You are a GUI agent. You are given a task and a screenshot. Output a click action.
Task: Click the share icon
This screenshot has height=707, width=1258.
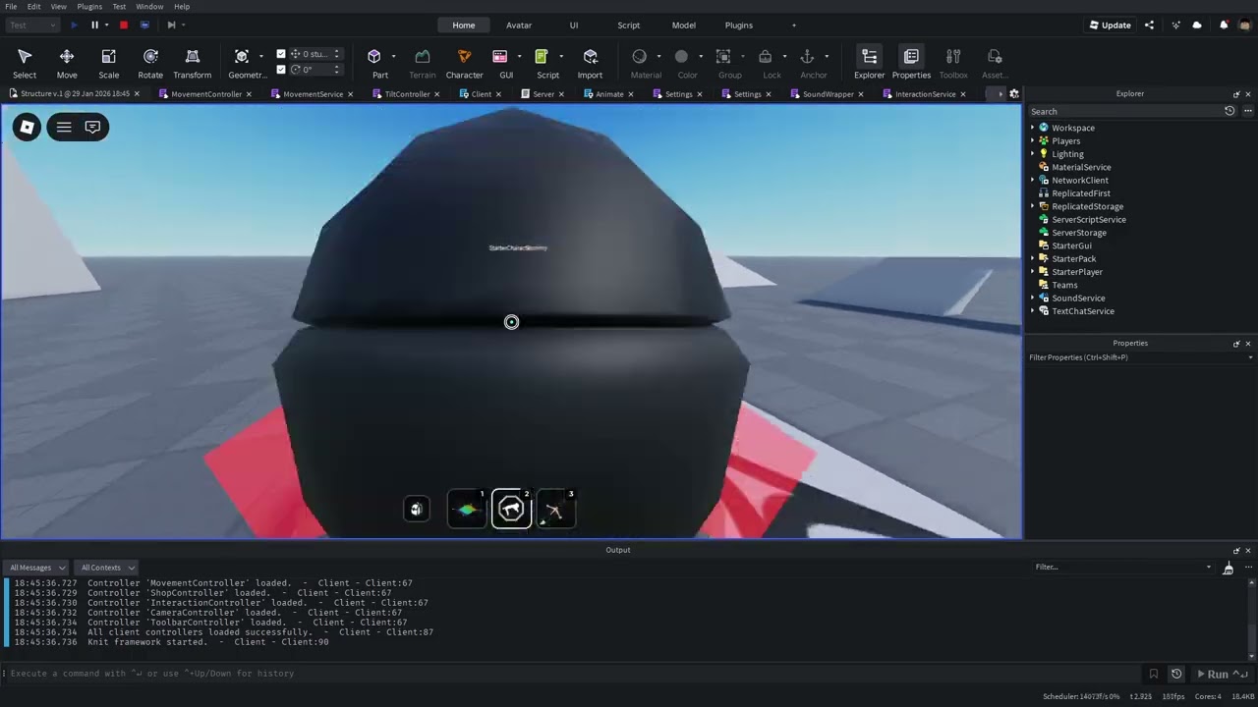coord(1149,25)
